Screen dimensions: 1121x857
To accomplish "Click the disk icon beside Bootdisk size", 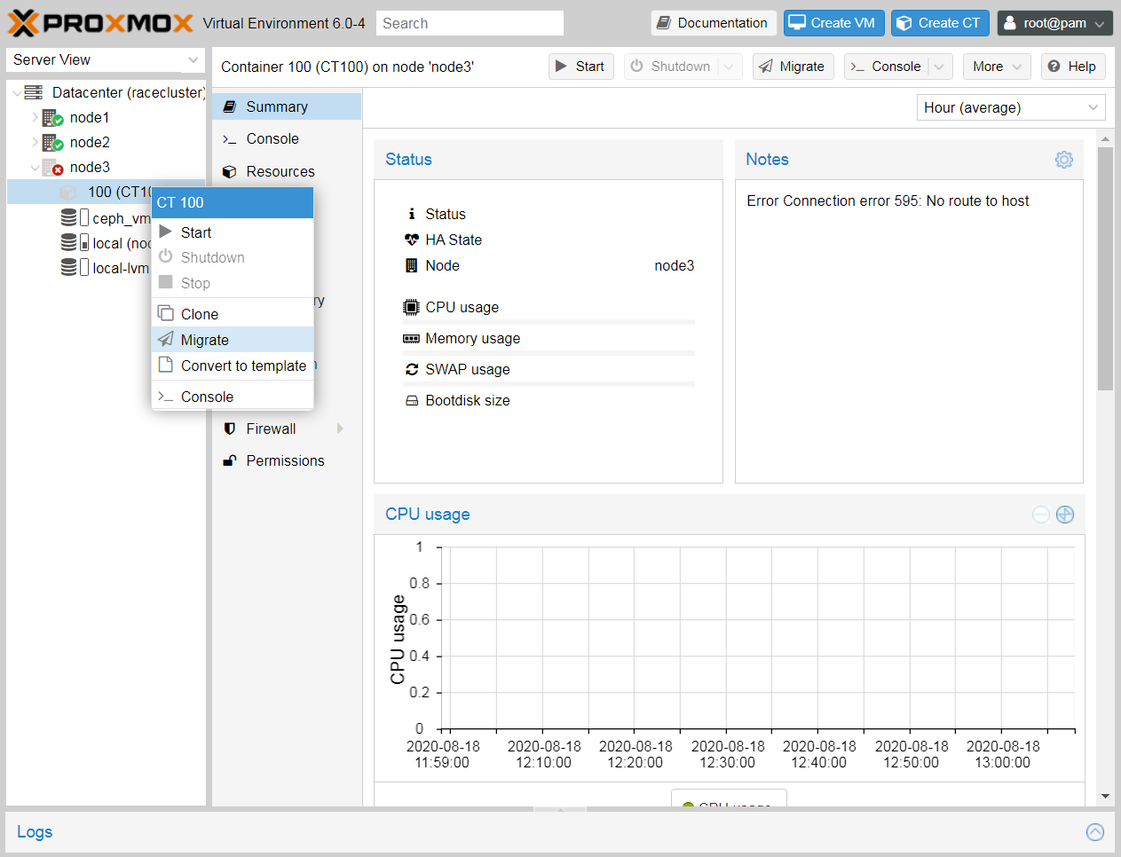I will coord(412,401).
